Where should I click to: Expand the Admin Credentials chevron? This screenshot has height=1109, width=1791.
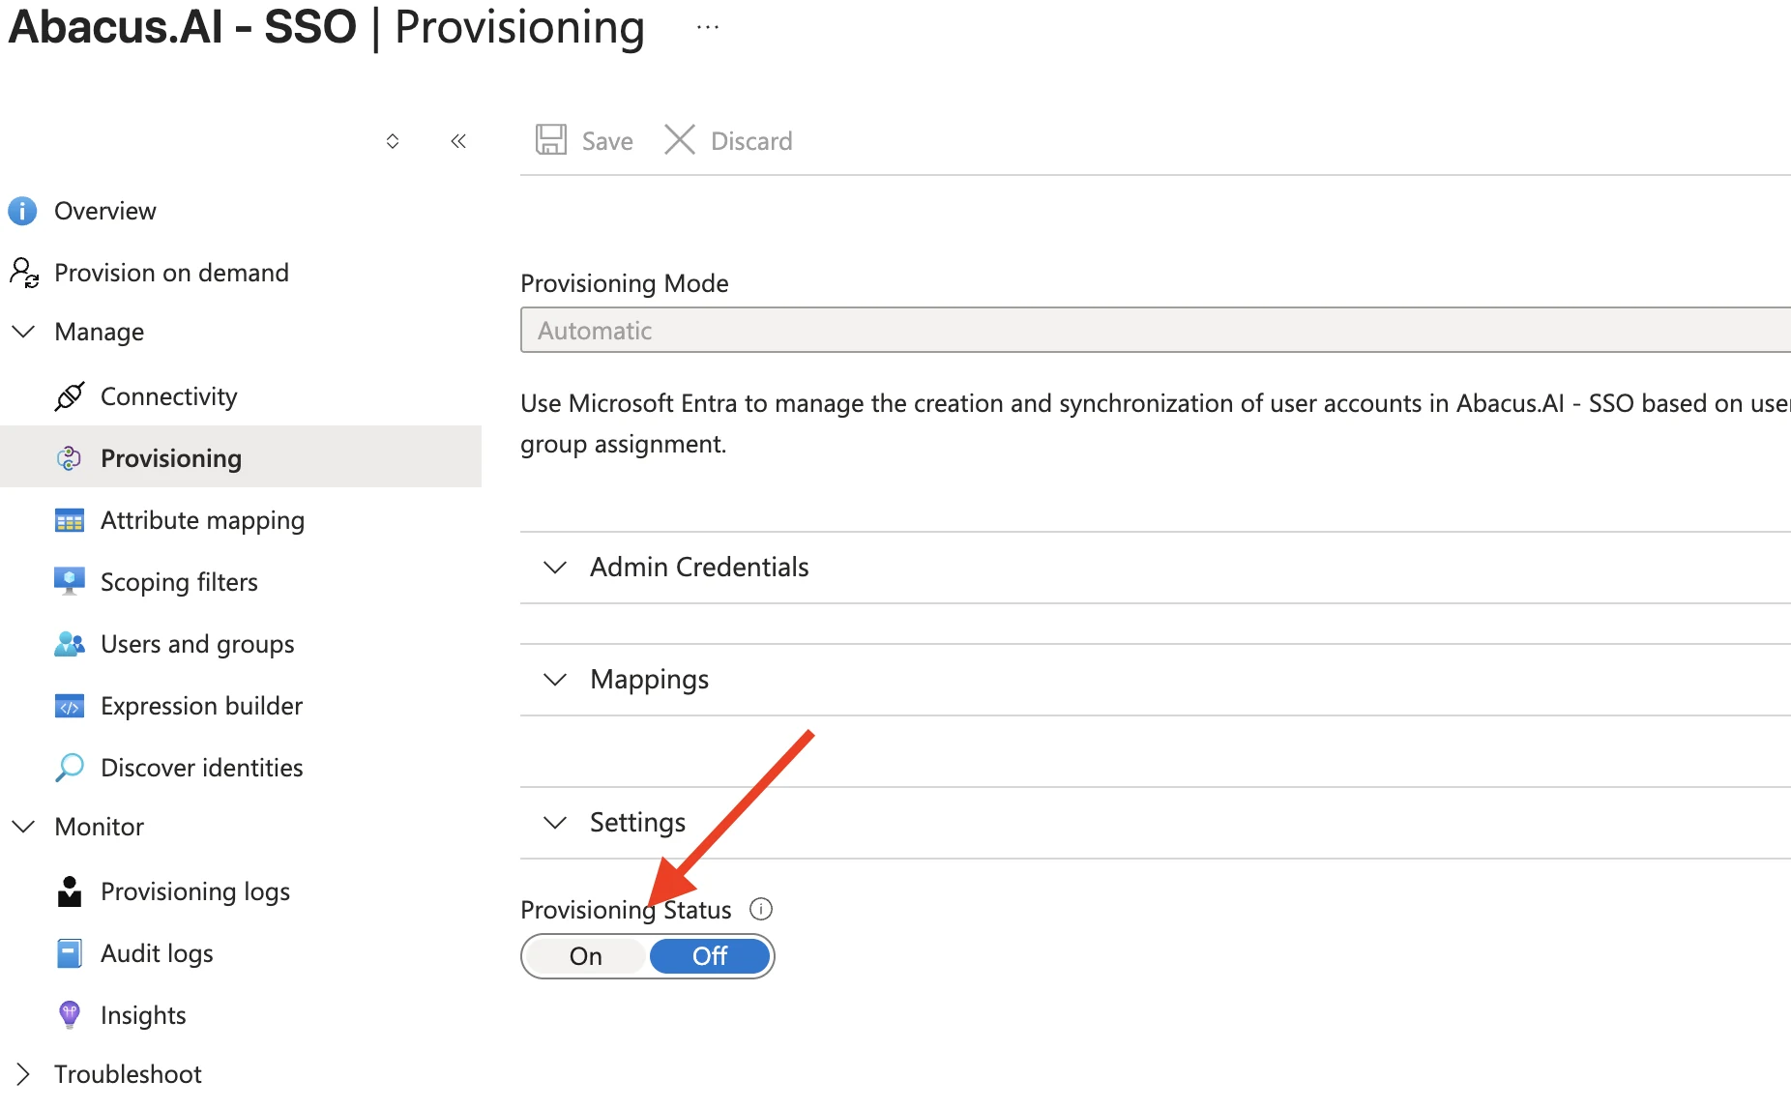[x=555, y=568]
